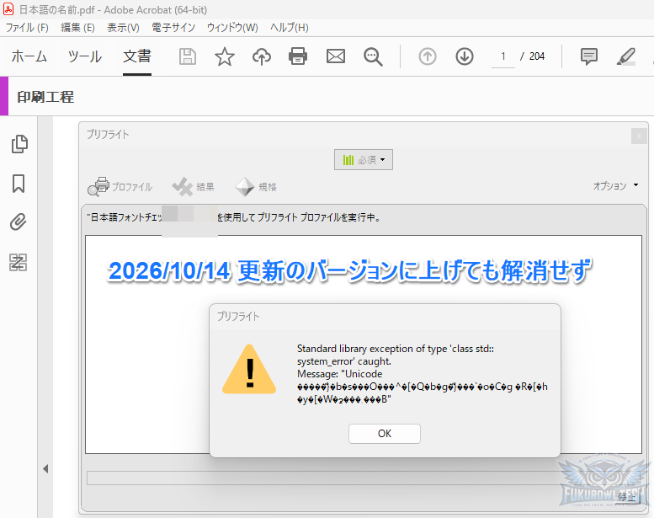
Task: Switch to the ホーム tab
Action: click(x=29, y=56)
